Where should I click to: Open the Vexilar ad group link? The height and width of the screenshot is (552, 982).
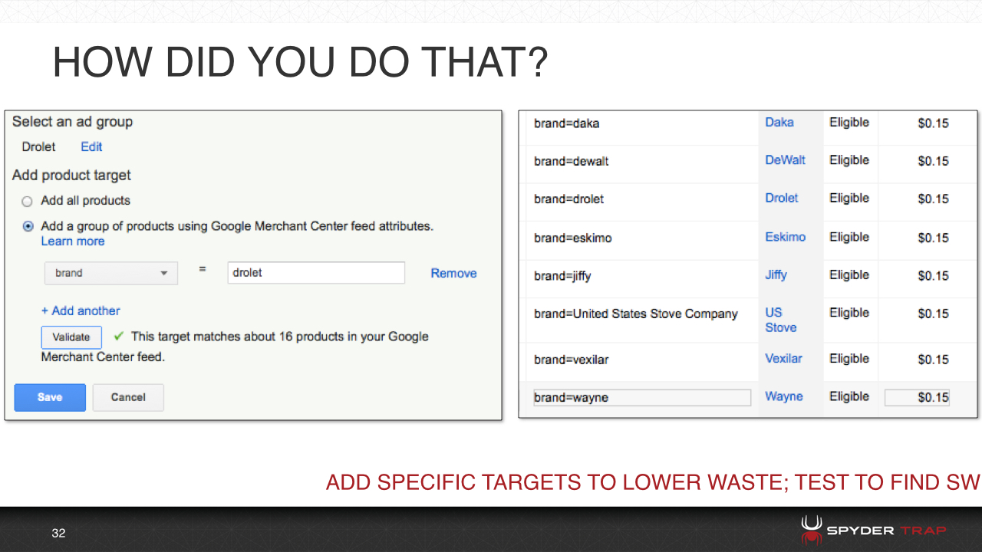[x=783, y=358]
